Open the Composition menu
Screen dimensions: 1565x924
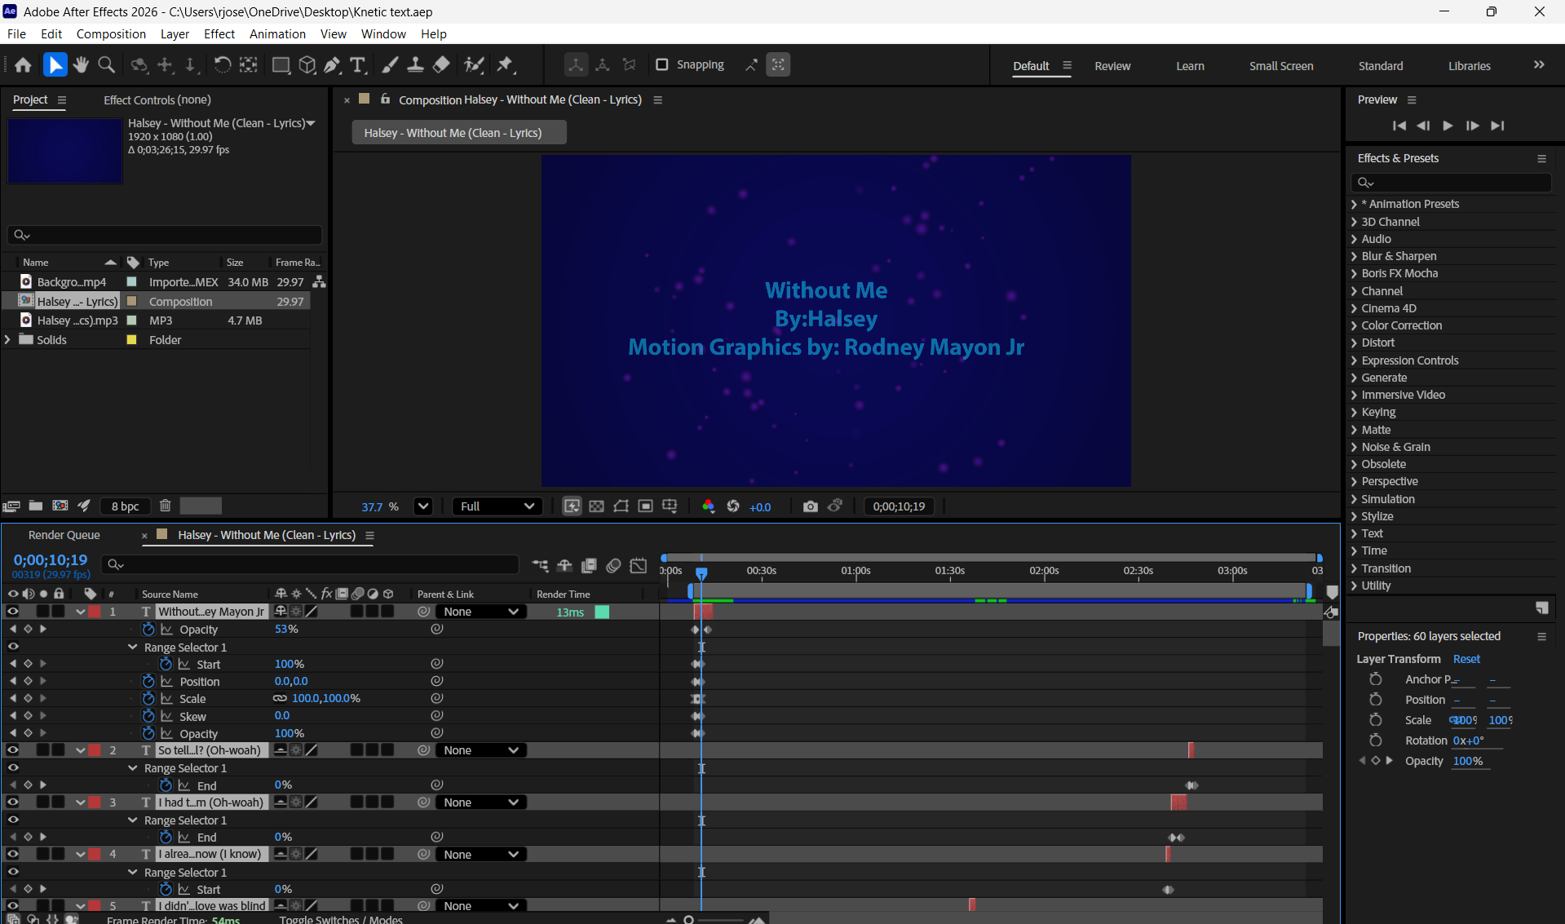111,34
